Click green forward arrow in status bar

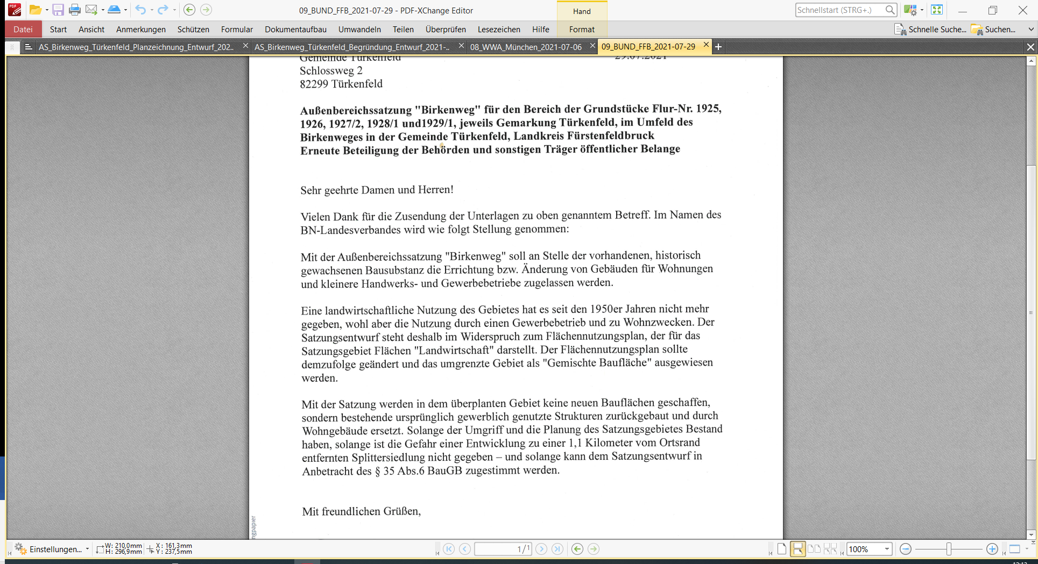(x=594, y=549)
